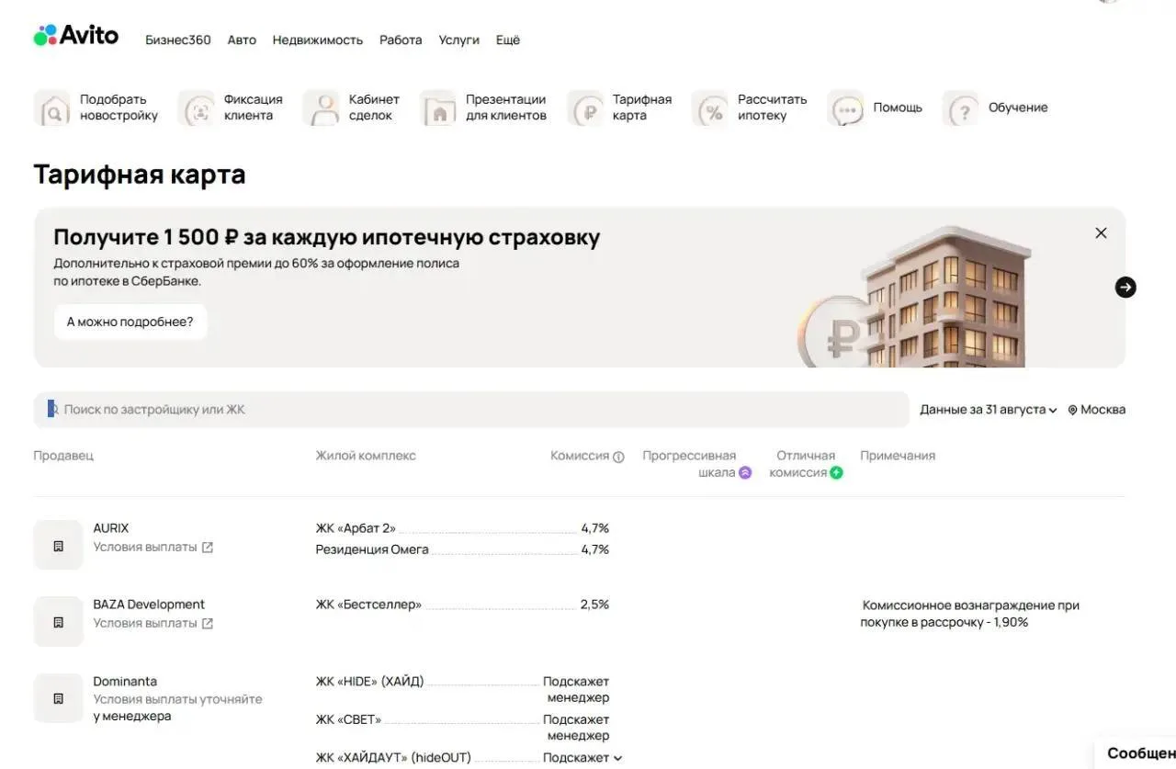Click the Поиск по застройщику или ЖК field
Screen dimensions: 1176x769
(x=471, y=410)
